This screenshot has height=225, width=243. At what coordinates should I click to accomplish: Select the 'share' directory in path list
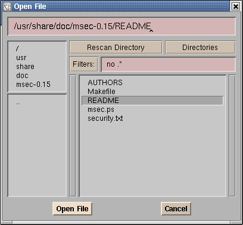(25, 67)
